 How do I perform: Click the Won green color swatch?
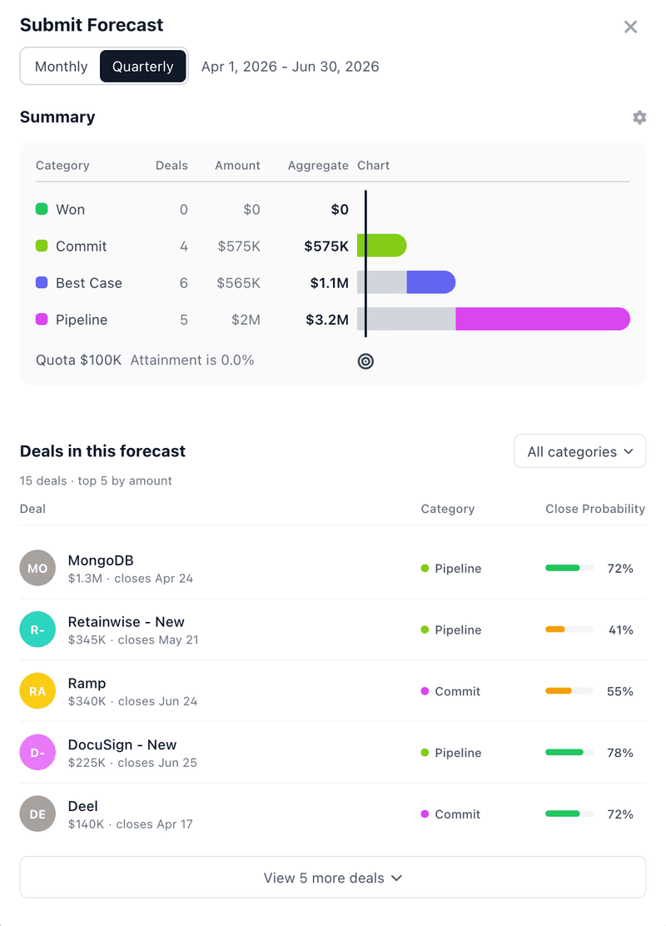point(42,209)
